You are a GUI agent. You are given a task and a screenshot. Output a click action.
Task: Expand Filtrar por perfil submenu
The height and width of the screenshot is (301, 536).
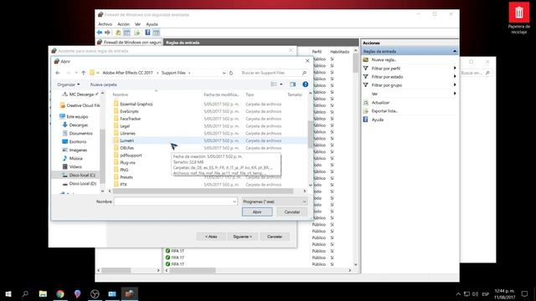click(455, 69)
